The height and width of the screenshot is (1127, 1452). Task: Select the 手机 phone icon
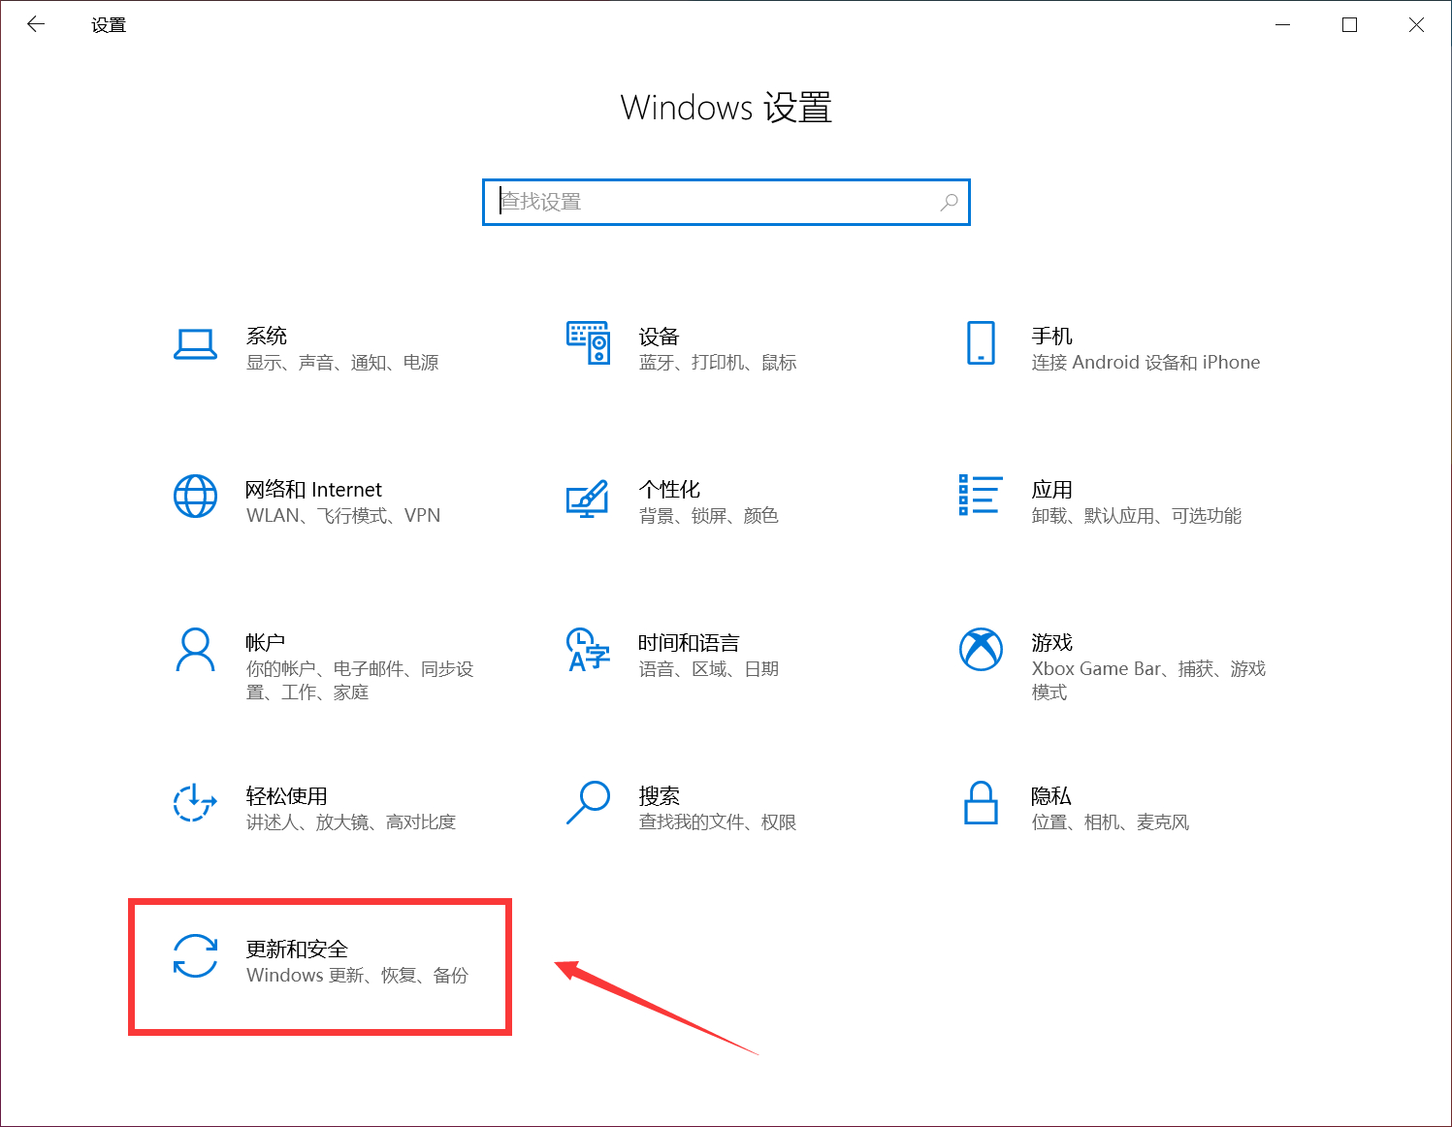tap(981, 344)
